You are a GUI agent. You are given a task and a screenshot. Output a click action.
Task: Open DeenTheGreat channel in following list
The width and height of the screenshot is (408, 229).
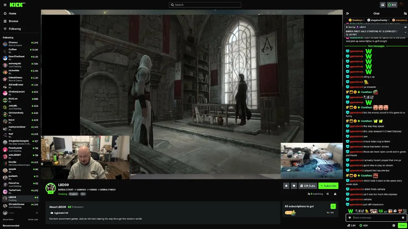coord(20,58)
